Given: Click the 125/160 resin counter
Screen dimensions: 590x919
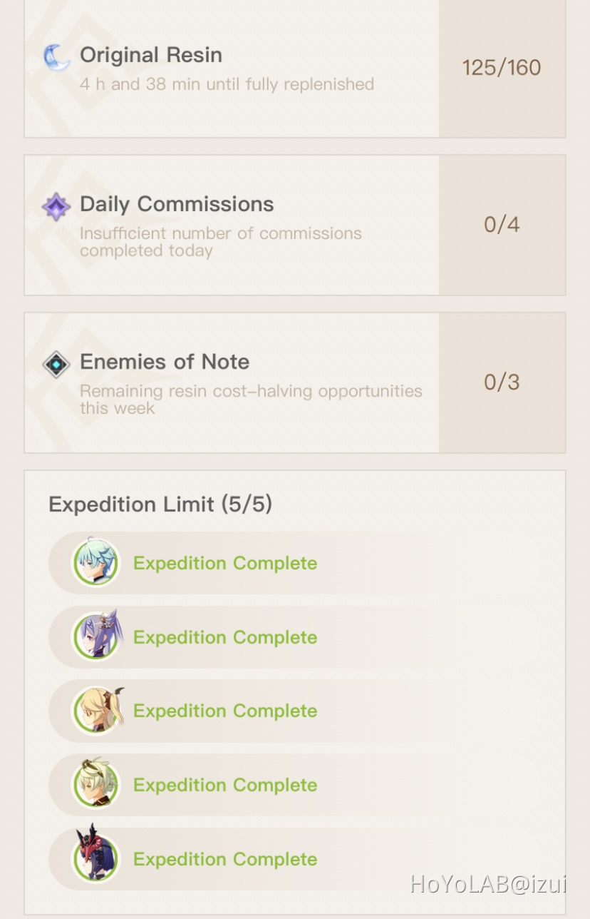Looking at the screenshot, I should click(x=503, y=68).
